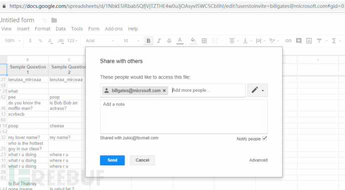Click the browser URL address bar
The image size is (345, 190).
point(176,6)
